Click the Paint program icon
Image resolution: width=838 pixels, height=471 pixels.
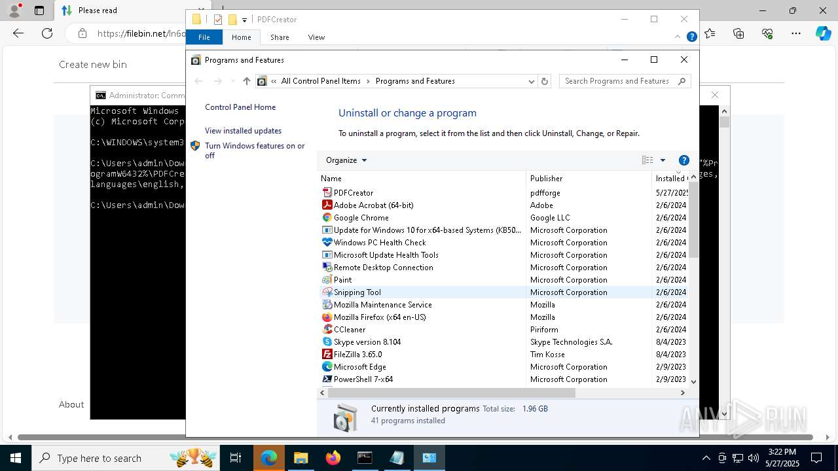click(x=327, y=279)
